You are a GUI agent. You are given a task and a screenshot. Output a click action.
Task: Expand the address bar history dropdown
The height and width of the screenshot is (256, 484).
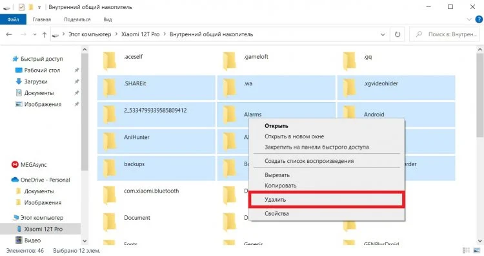coord(383,35)
